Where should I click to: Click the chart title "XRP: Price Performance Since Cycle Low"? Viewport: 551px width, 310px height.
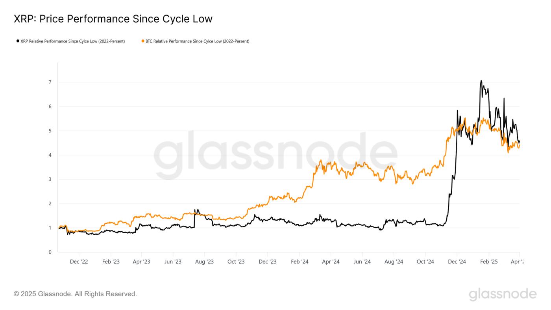click(113, 19)
